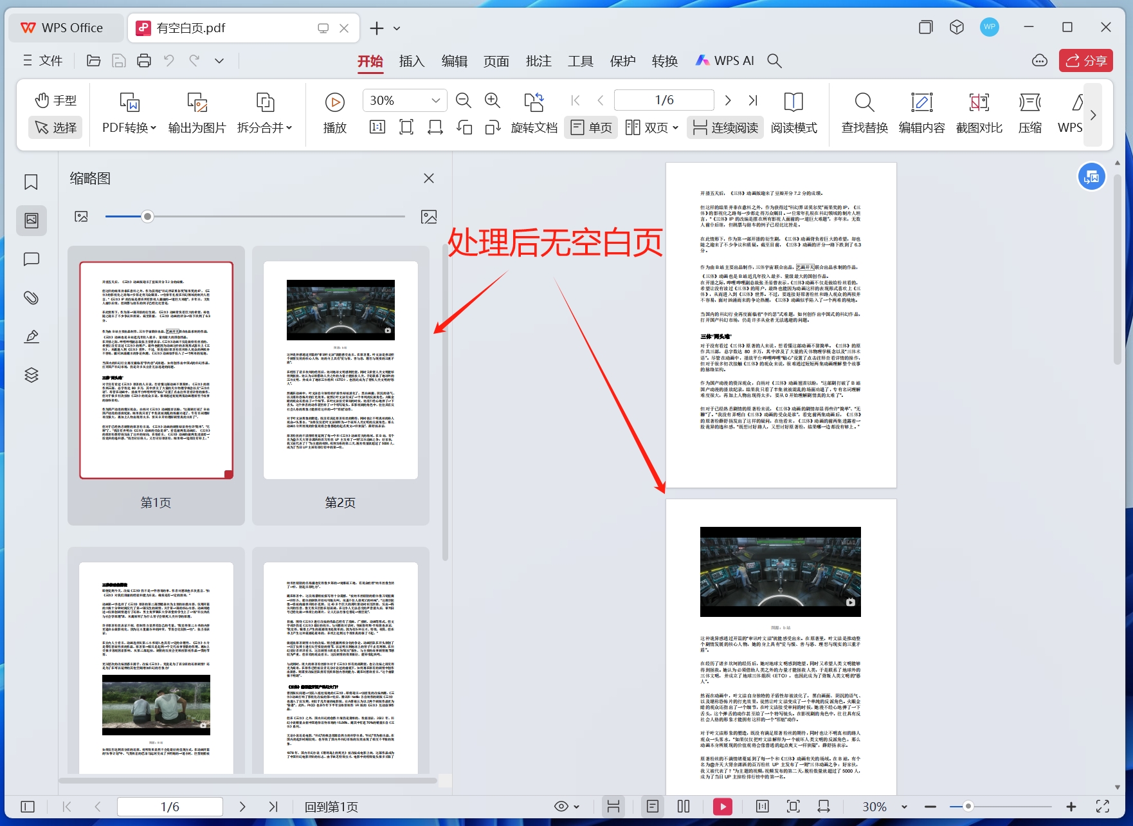Open the Protect tab
Viewport: 1133px width, 826px height.
tap(622, 61)
